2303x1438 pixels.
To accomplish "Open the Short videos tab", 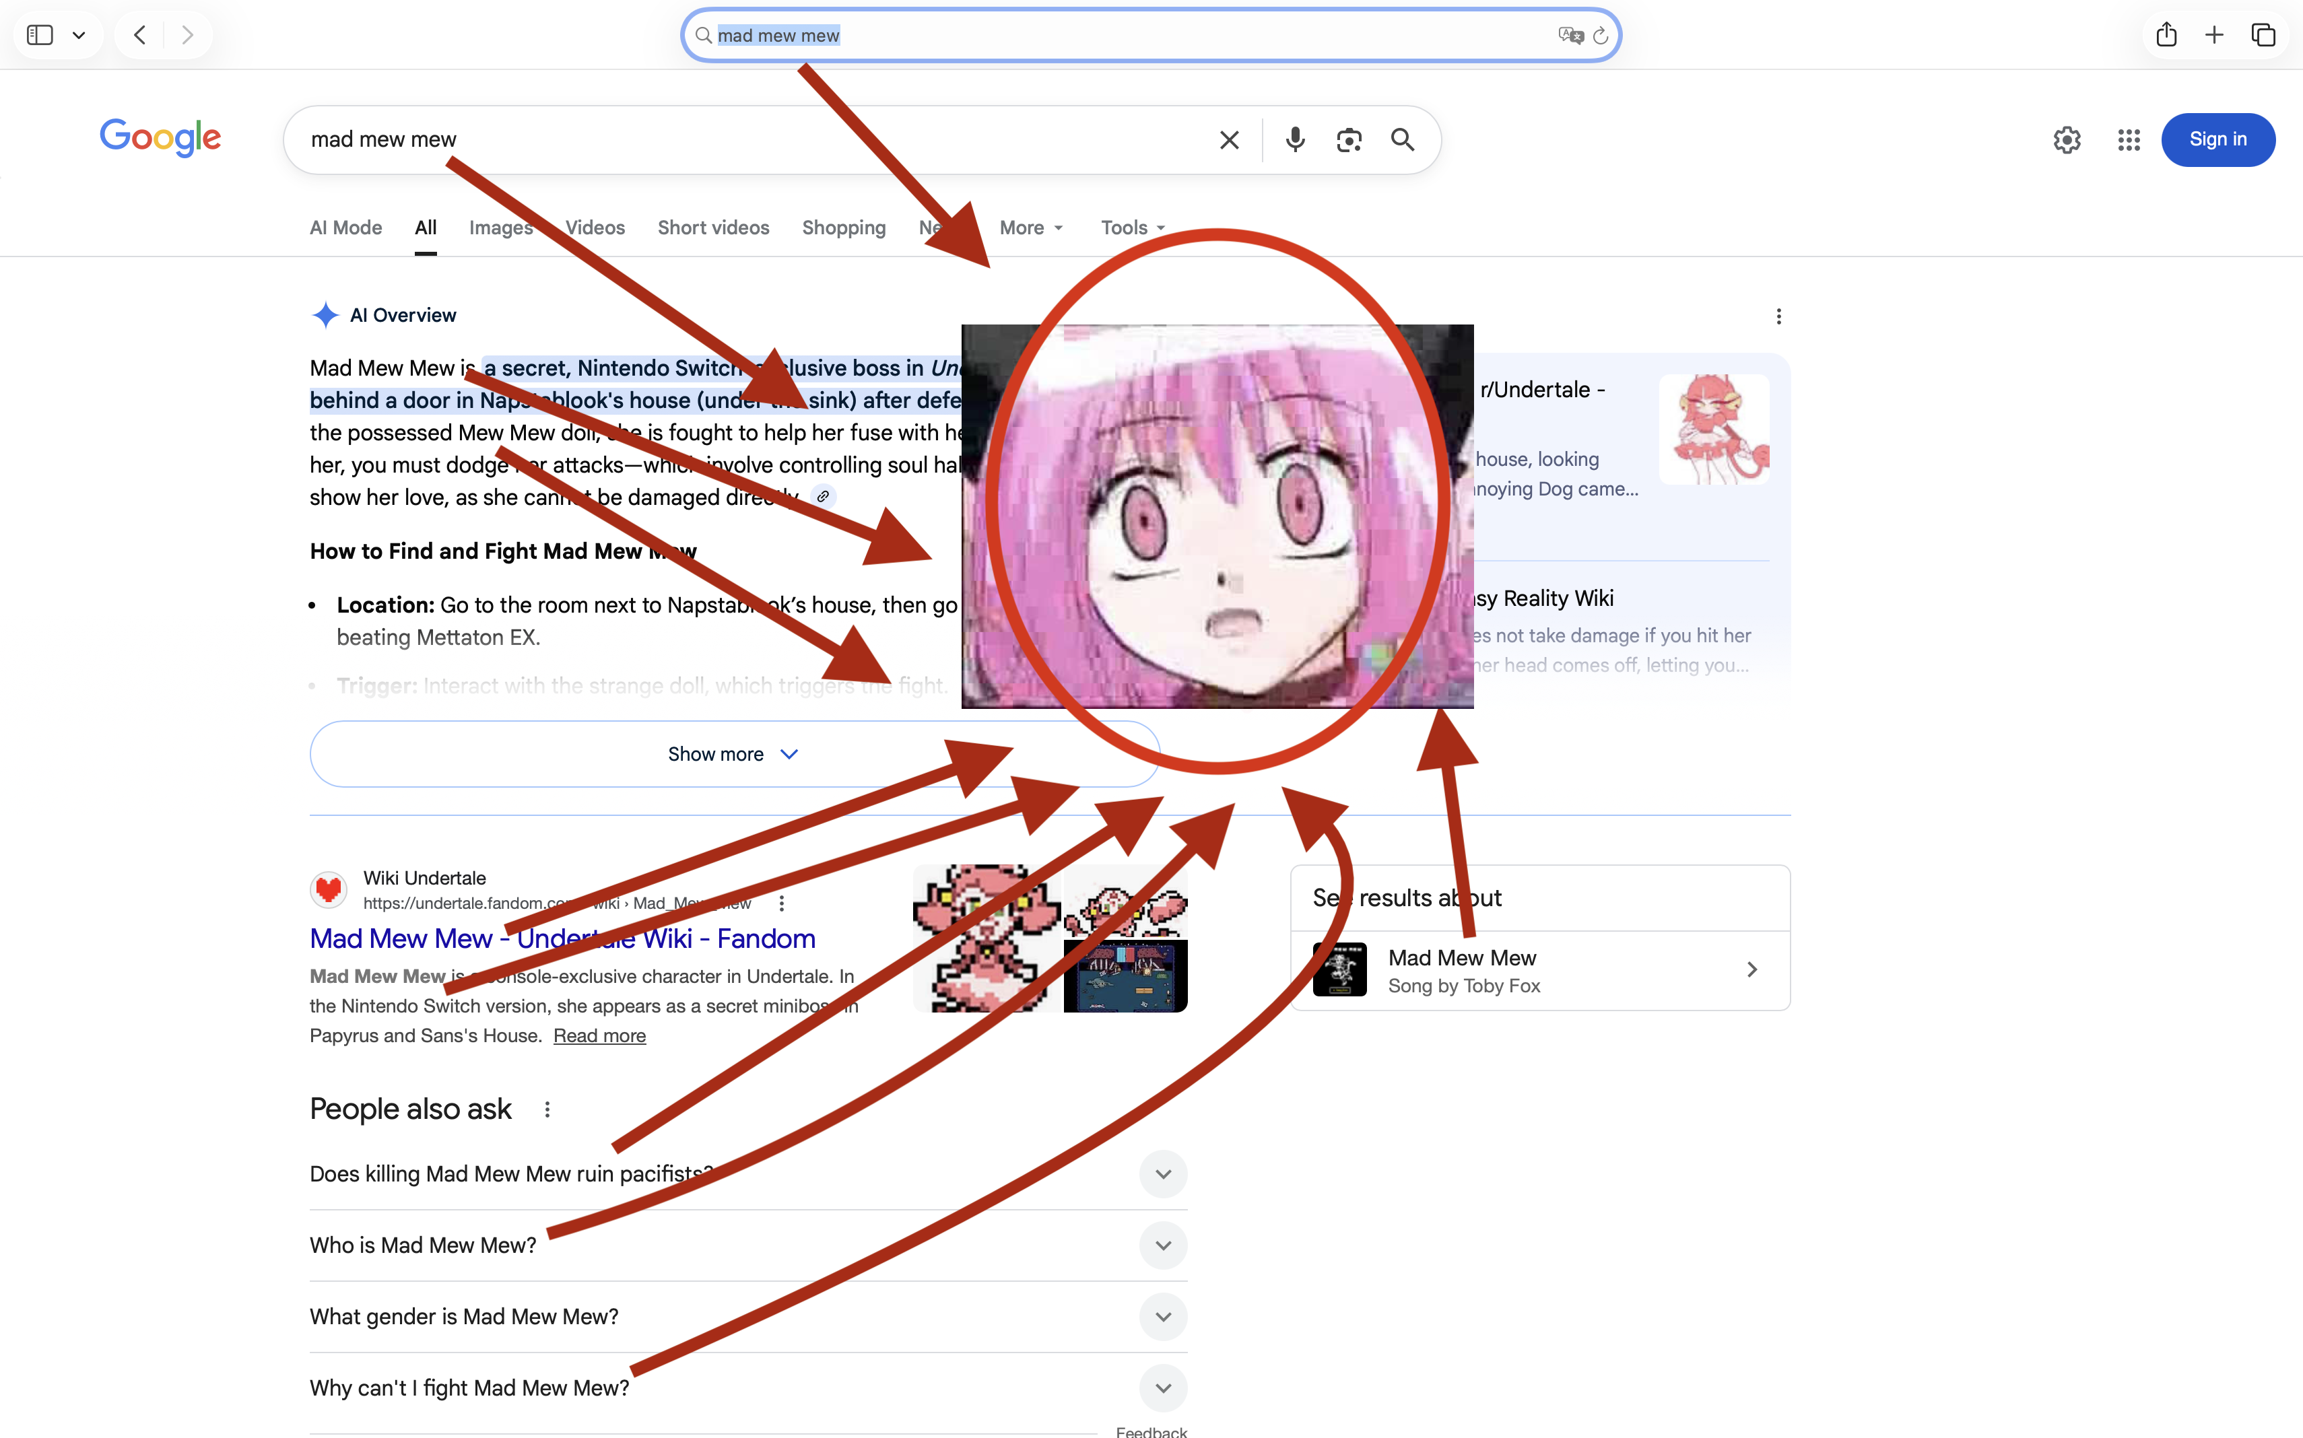I will [x=713, y=228].
